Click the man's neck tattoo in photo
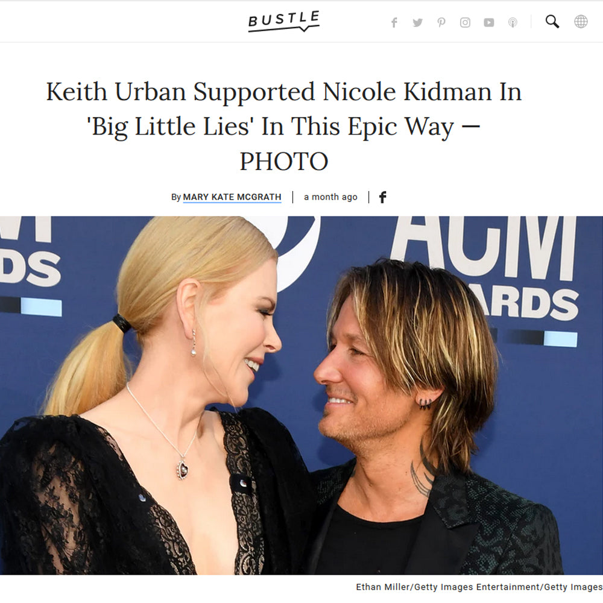The image size is (603, 603). 422,473
